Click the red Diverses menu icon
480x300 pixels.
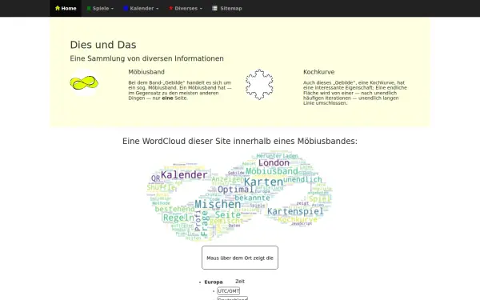pos(171,8)
